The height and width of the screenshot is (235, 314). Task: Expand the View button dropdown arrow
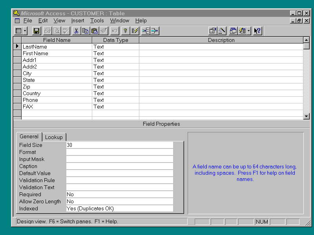click(x=25, y=31)
